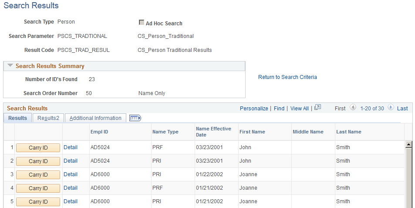Viewport: 415px width, 208px height.
Task: Sort by Name Effective Date column header
Action: pos(213,132)
